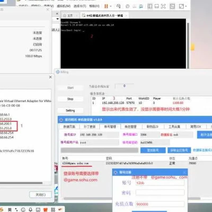Click the microphone icon in IME bar
Screen dimensions: 212x212
point(30,210)
